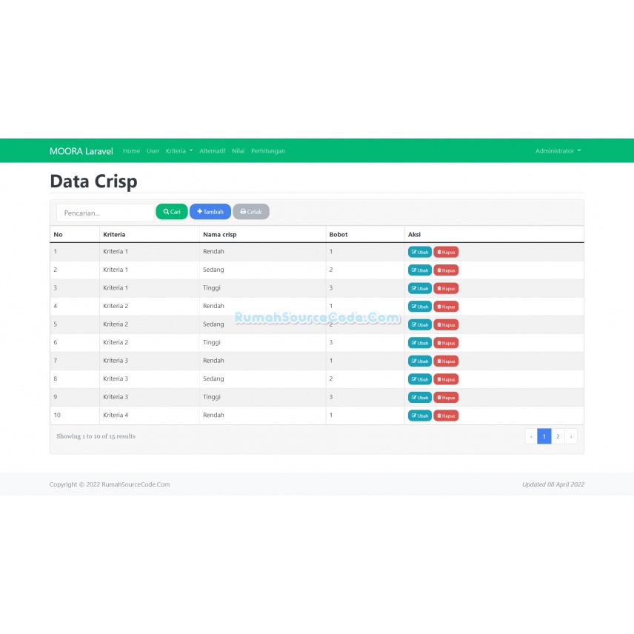
Task: Edit row 2 Kriteria 1 Sedang with Ubah
Action: point(420,270)
